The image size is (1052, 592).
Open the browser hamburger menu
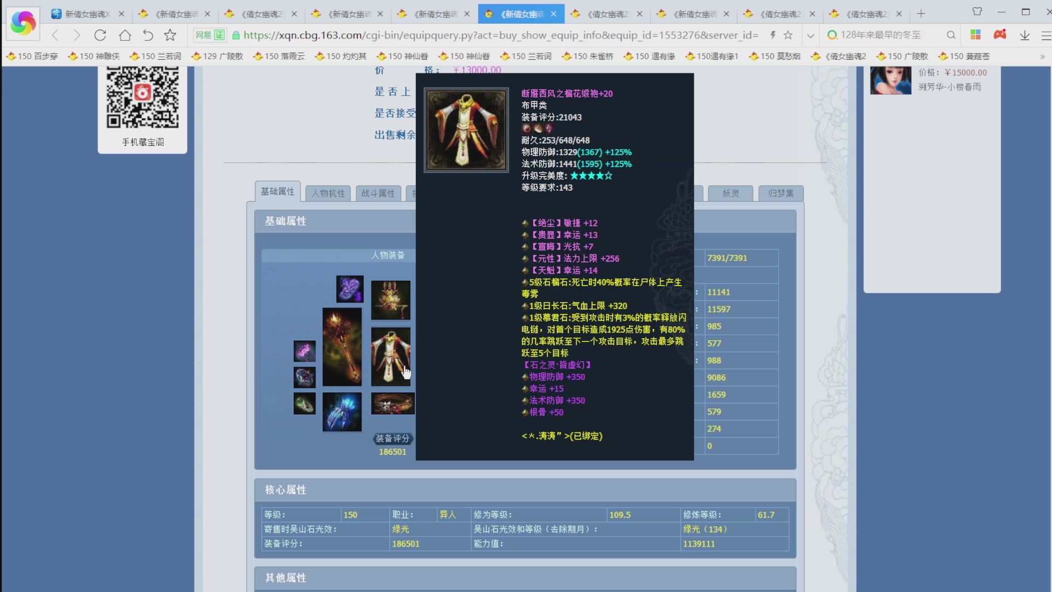click(x=1046, y=35)
